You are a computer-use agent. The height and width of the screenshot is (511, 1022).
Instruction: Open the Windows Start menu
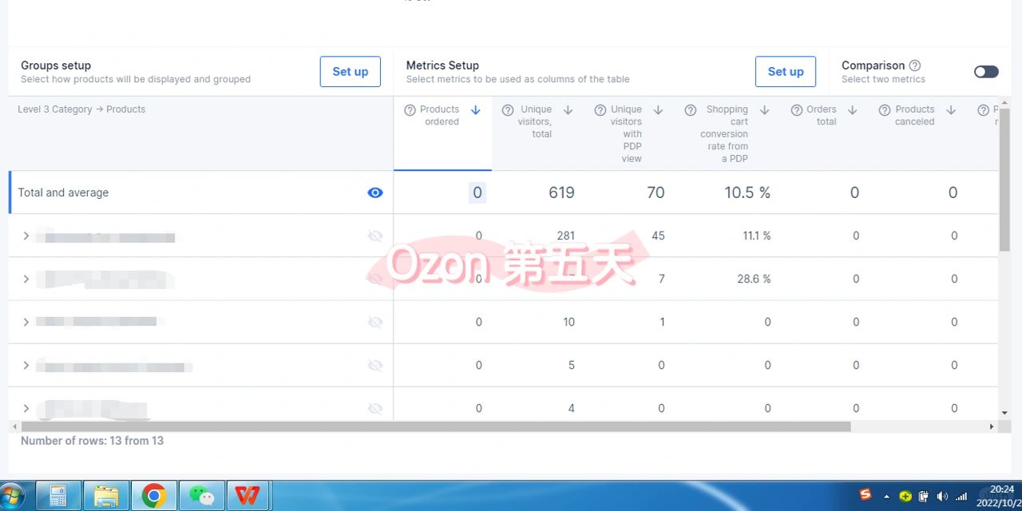click(12, 496)
